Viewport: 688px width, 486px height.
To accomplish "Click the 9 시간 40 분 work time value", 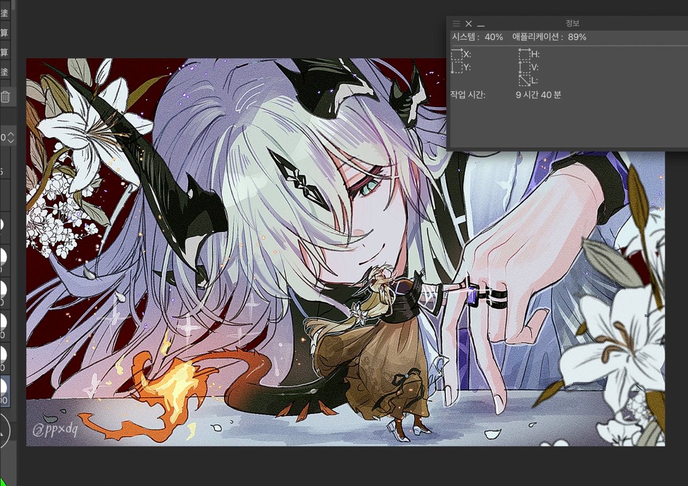I will coord(538,95).
